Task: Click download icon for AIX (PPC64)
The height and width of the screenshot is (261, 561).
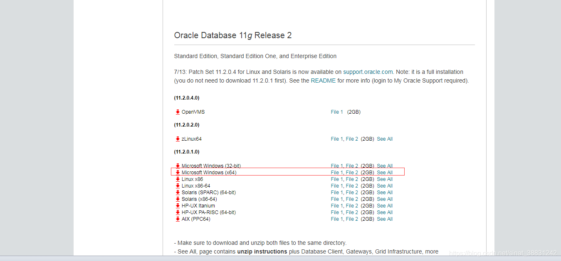Action: click(x=178, y=219)
